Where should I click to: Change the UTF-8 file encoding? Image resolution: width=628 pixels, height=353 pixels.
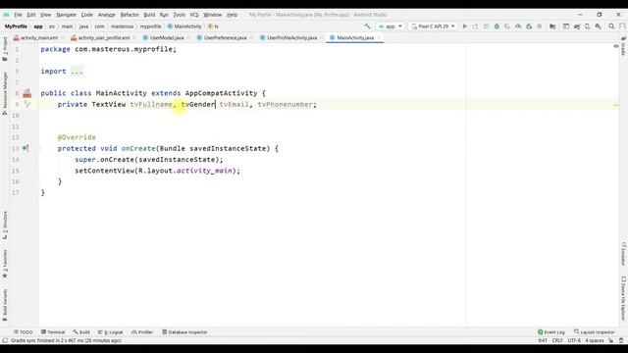click(x=574, y=340)
